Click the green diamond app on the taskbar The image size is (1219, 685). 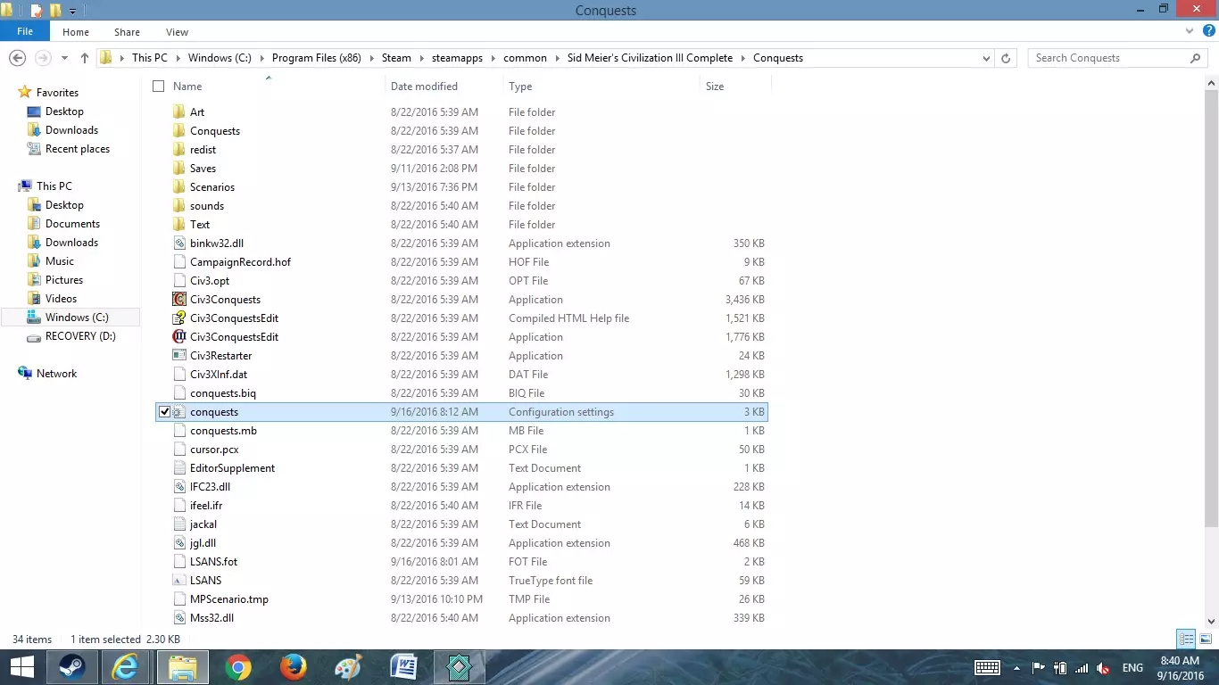[459, 666]
